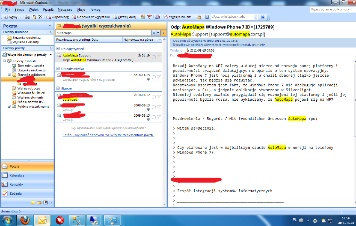Collapse the Foldery ulubione section
This screenshot has height=226, width=356.
pyautogui.click(x=50, y=32)
